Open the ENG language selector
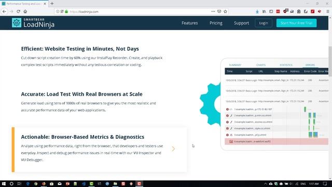This screenshot has height=187, width=332. (303, 184)
